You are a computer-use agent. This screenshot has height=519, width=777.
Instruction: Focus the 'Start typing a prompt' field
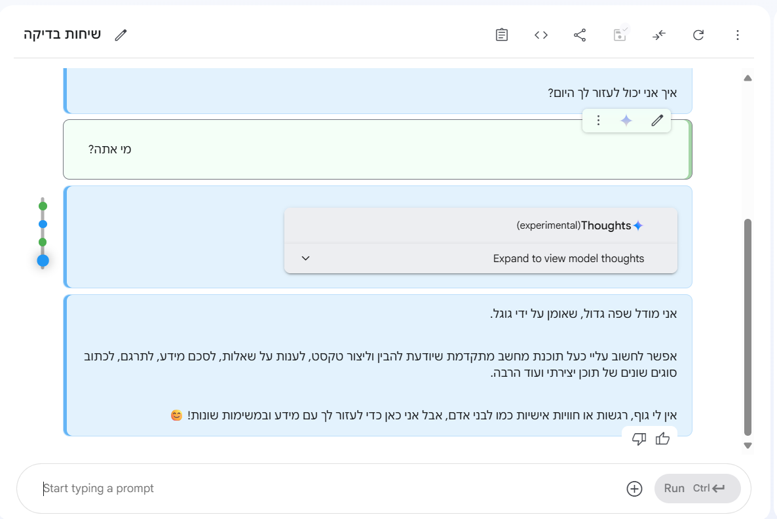(x=327, y=488)
